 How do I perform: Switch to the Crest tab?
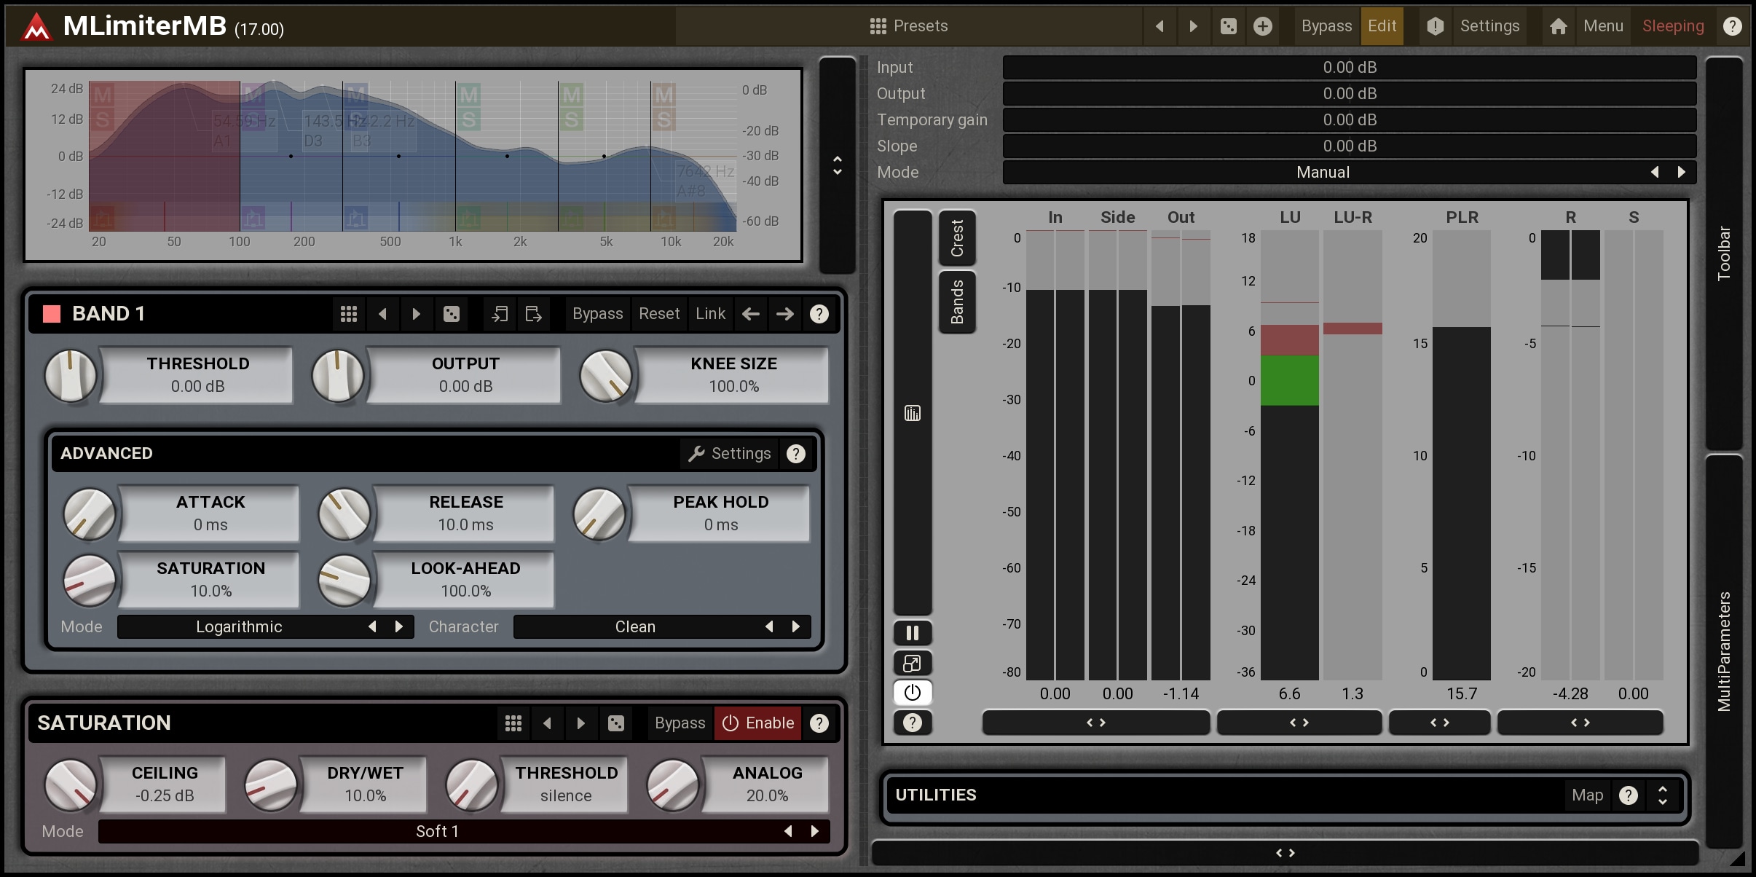[957, 238]
